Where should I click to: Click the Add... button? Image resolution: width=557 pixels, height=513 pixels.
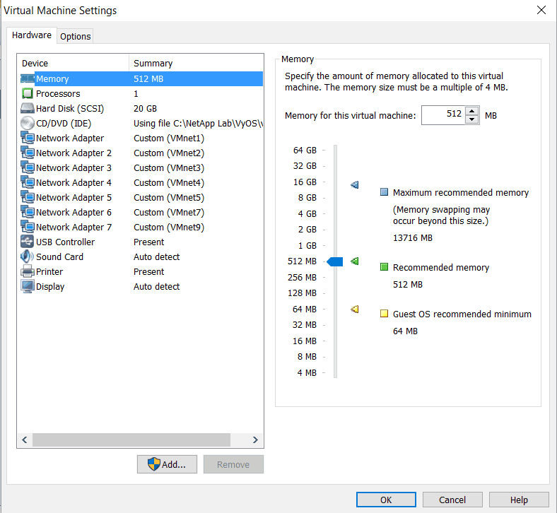(x=167, y=464)
